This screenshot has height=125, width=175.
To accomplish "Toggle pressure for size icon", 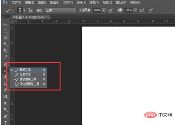I will point(151,10).
